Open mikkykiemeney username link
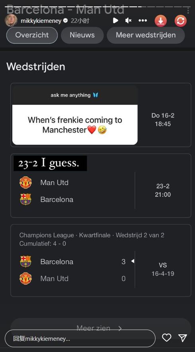The height and width of the screenshot is (352, 195). click(x=41, y=21)
